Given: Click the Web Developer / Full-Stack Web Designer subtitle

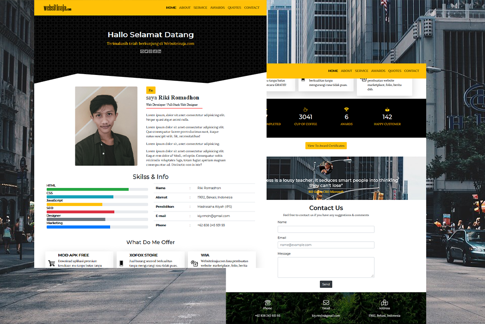Looking at the screenshot, I should [x=172, y=105].
